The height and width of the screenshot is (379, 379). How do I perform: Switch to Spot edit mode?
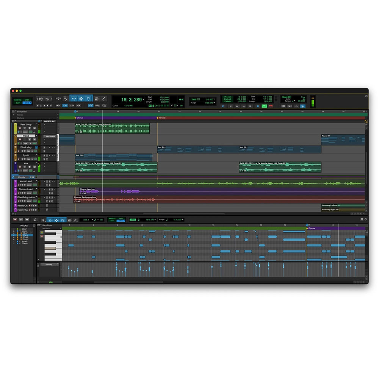(27, 100)
